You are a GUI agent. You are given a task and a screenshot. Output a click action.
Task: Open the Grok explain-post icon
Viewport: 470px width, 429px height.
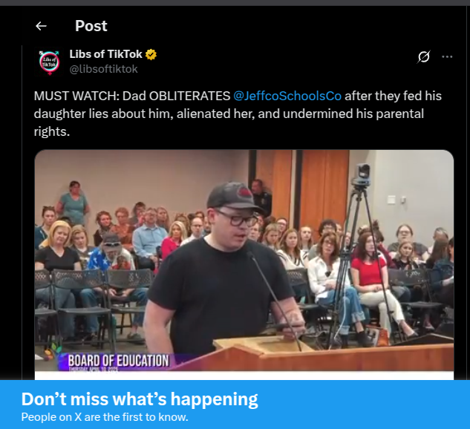tap(423, 56)
